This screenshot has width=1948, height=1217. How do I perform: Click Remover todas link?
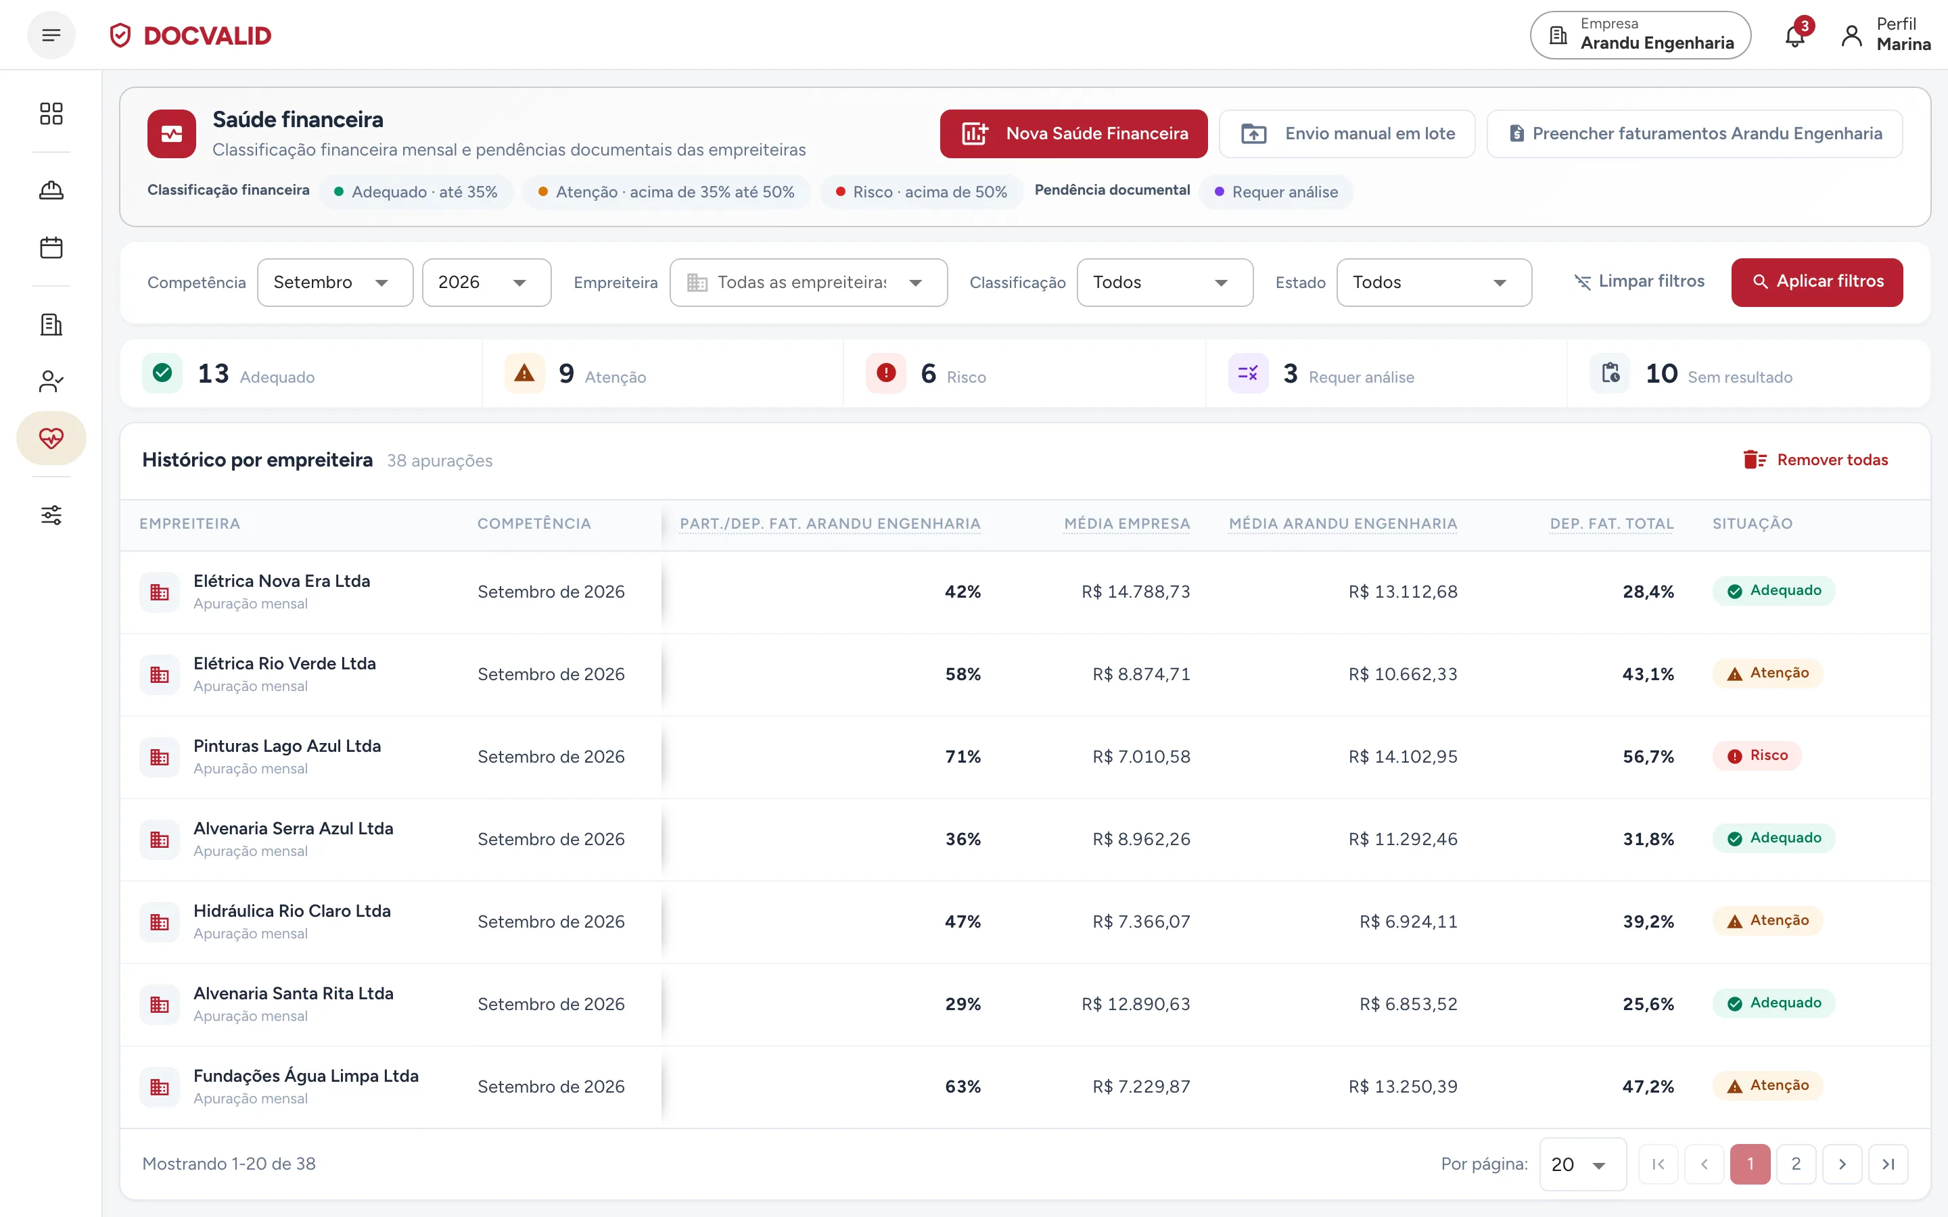pyautogui.click(x=1815, y=460)
